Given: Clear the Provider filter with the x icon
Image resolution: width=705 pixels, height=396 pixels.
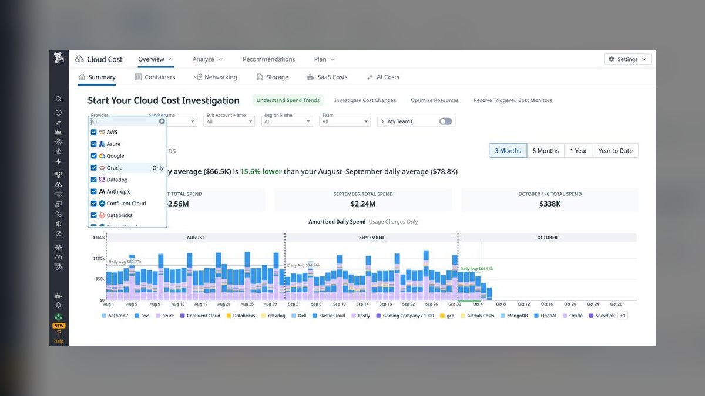Looking at the screenshot, I should pyautogui.click(x=162, y=121).
